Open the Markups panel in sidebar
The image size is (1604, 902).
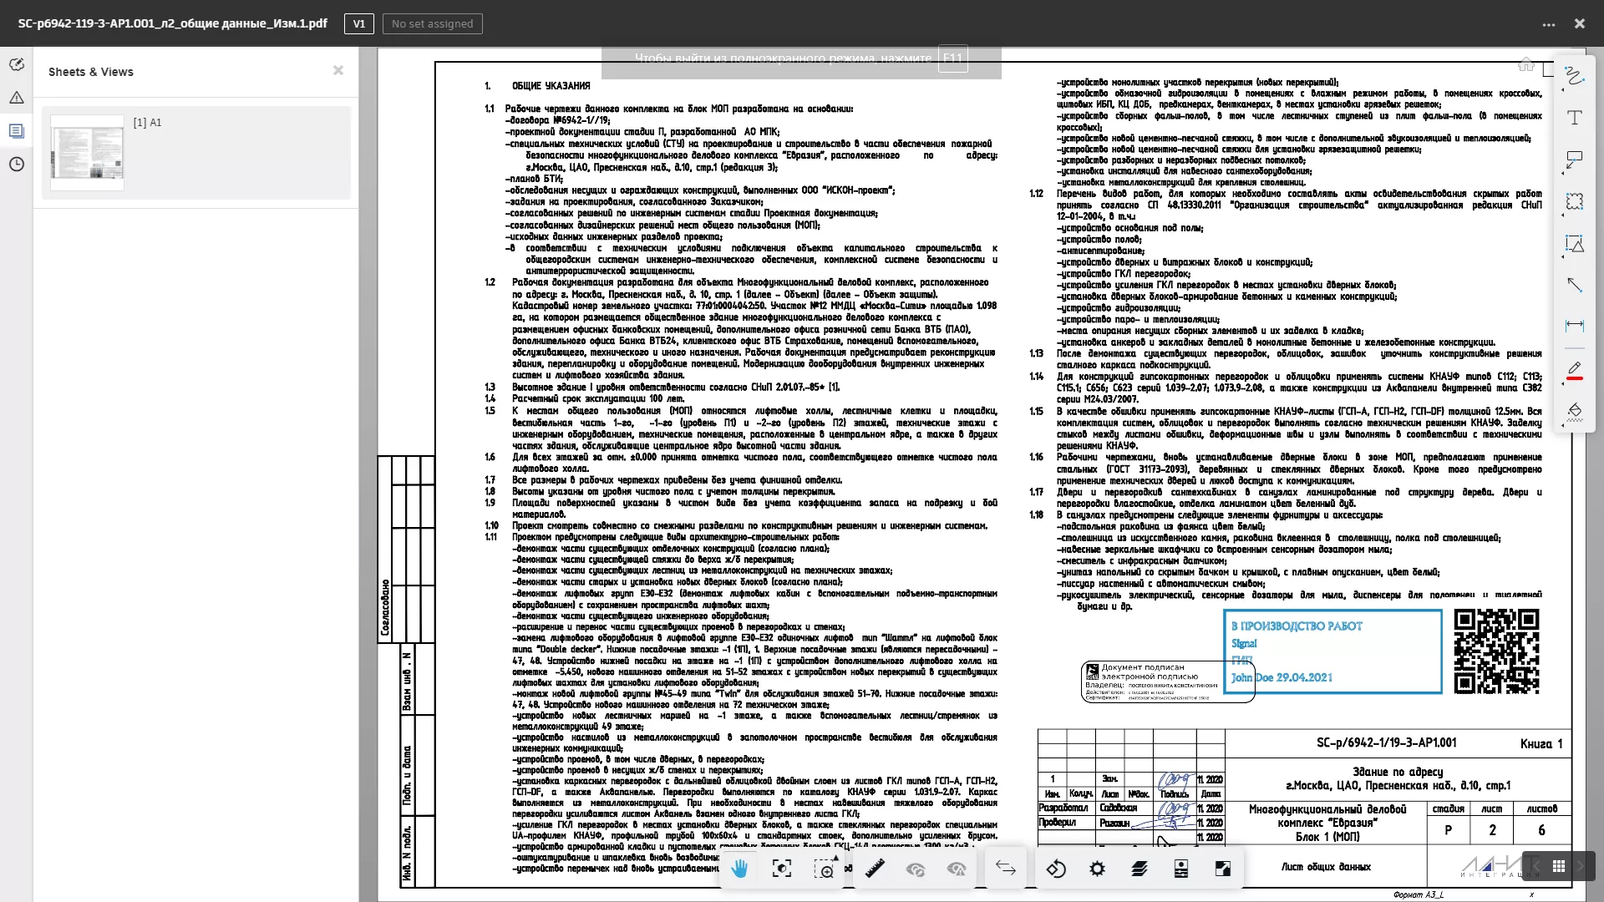click(17, 64)
